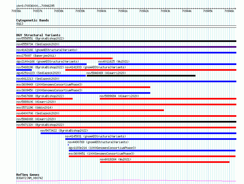This screenshot has height=184, width=244.
Task: Open nsv4141933 (gnomADStructuralVariants) label
Action: (95, 67)
